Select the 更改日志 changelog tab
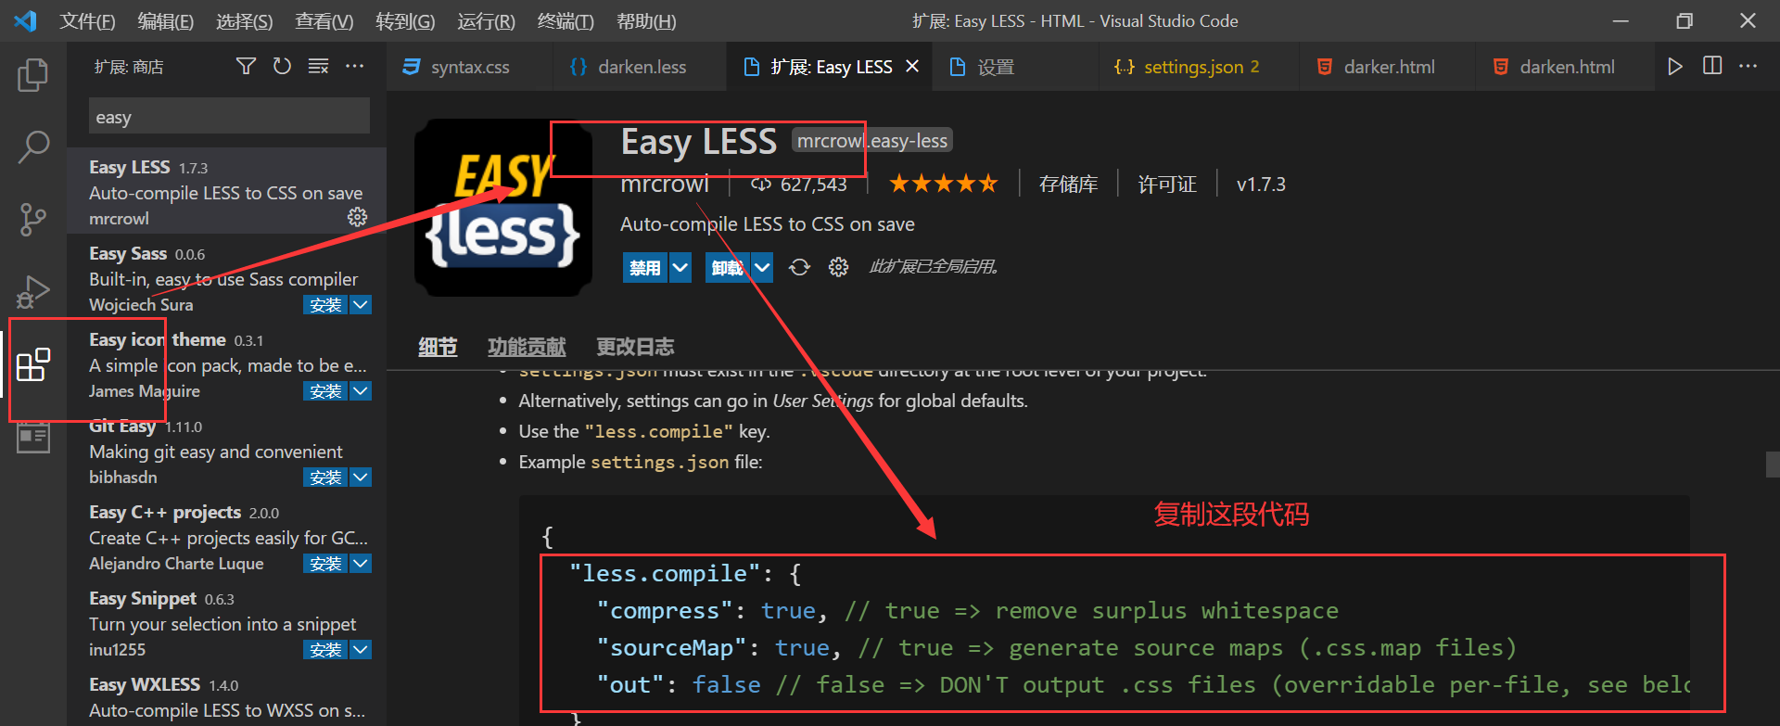This screenshot has height=726, width=1780. pos(635,347)
